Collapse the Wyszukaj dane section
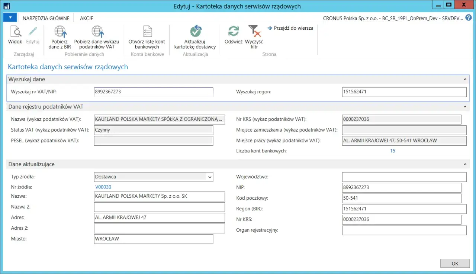Image resolution: width=476 pixels, height=274 pixels. [465, 79]
